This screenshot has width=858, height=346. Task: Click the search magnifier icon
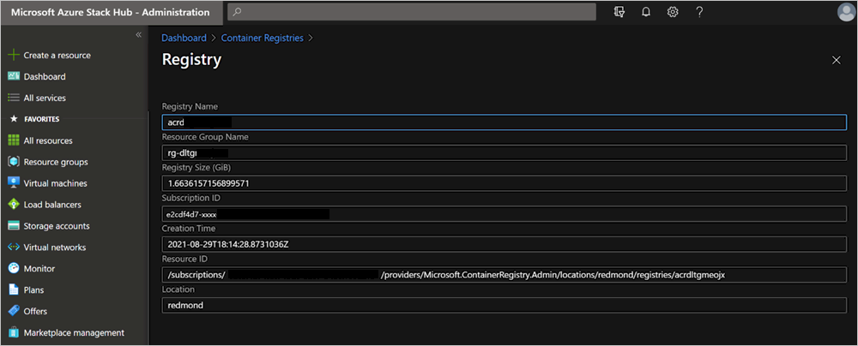(237, 12)
